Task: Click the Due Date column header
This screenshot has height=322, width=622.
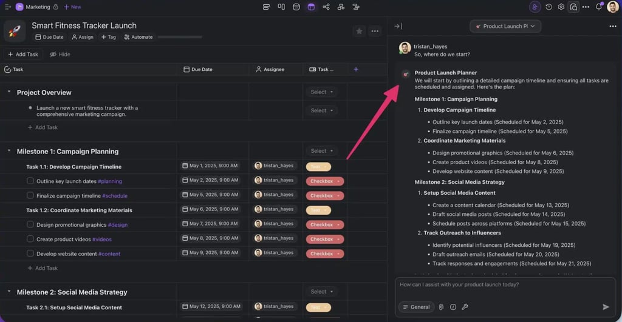Action: tap(198, 69)
